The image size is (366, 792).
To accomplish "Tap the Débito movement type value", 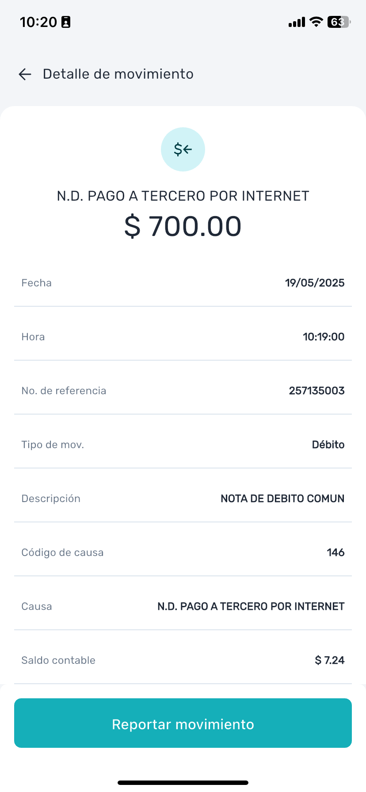I will [x=328, y=445].
